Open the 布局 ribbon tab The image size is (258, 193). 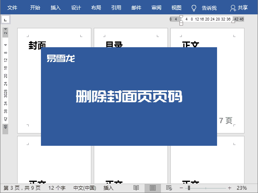click(x=96, y=7)
